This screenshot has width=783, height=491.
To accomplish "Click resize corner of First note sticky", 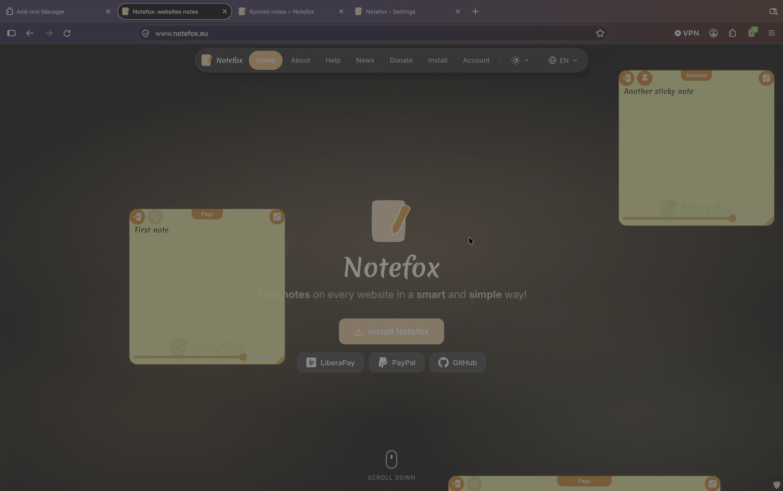I will pyautogui.click(x=280, y=359).
